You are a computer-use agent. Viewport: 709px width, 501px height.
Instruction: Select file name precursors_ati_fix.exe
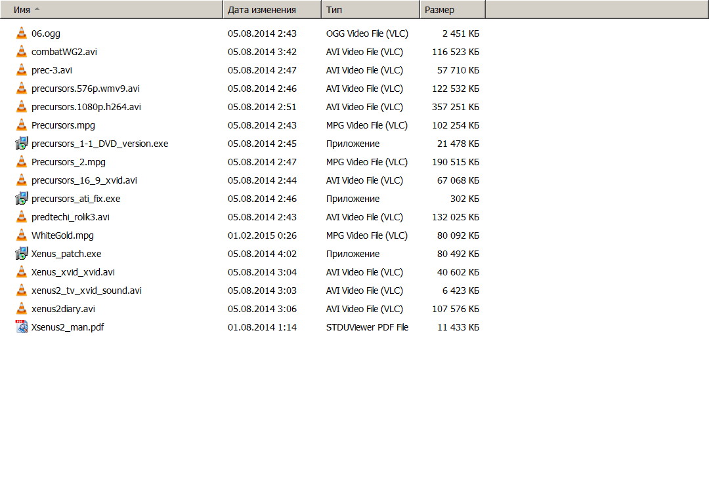pos(75,199)
